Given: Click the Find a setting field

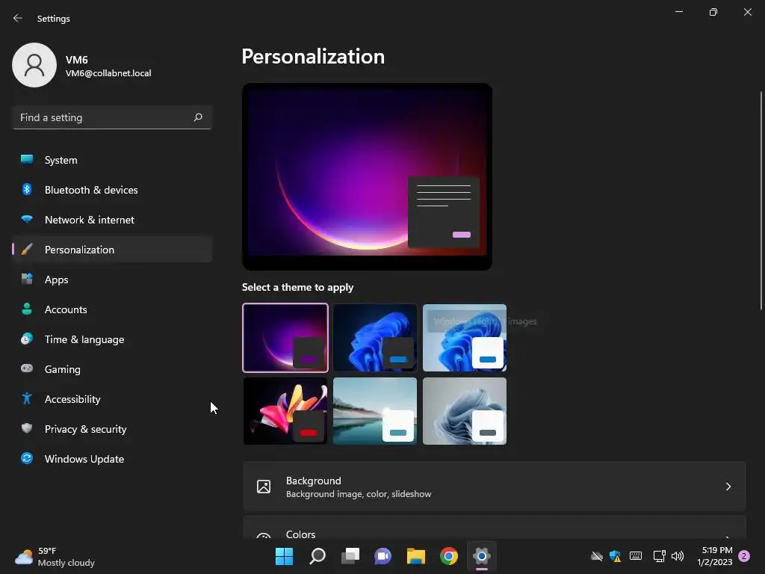Looking at the screenshot, I should 112,117.
